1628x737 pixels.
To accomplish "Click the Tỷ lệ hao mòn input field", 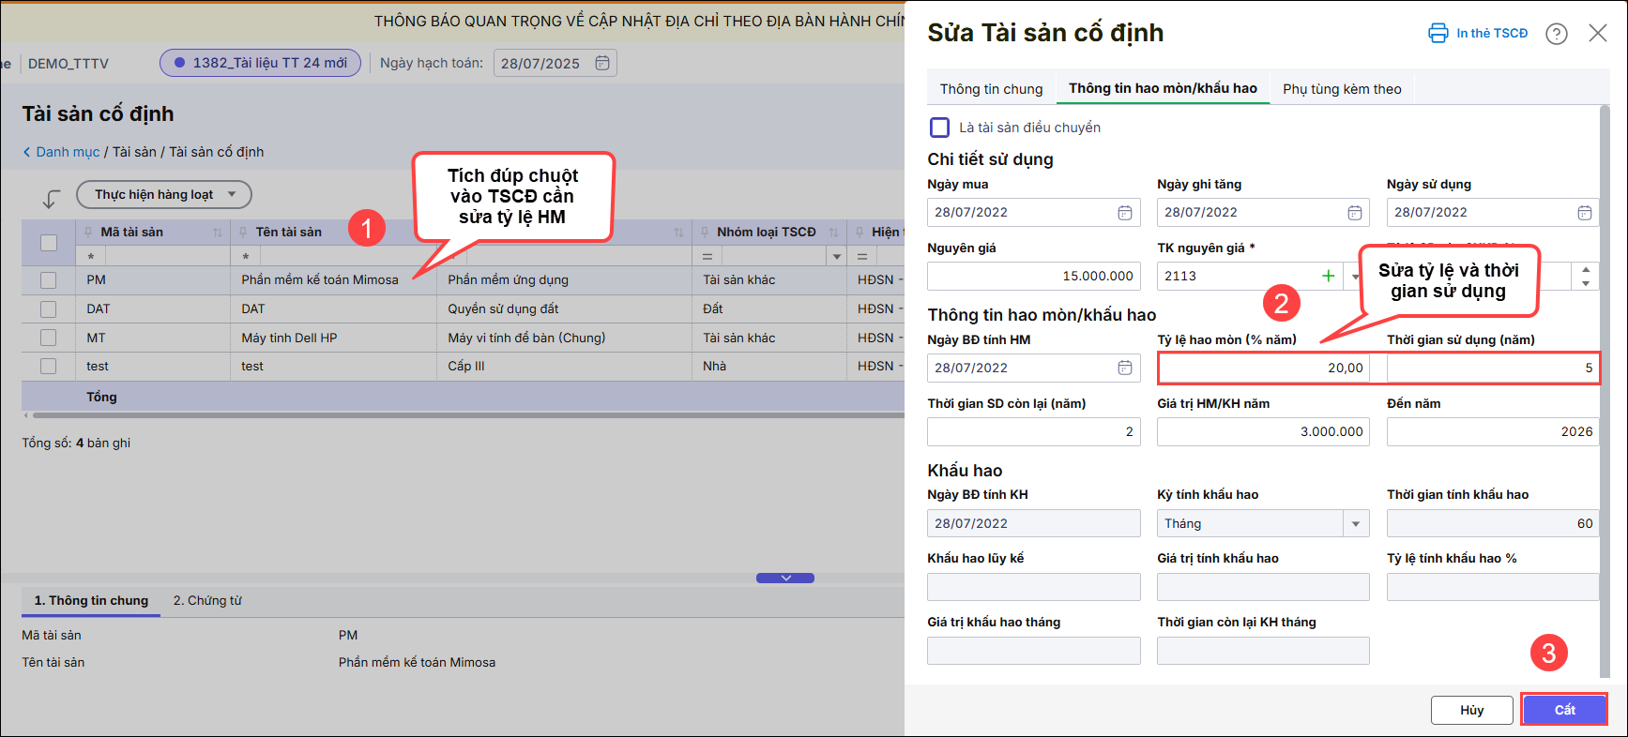I will [x=1263, y=368].
